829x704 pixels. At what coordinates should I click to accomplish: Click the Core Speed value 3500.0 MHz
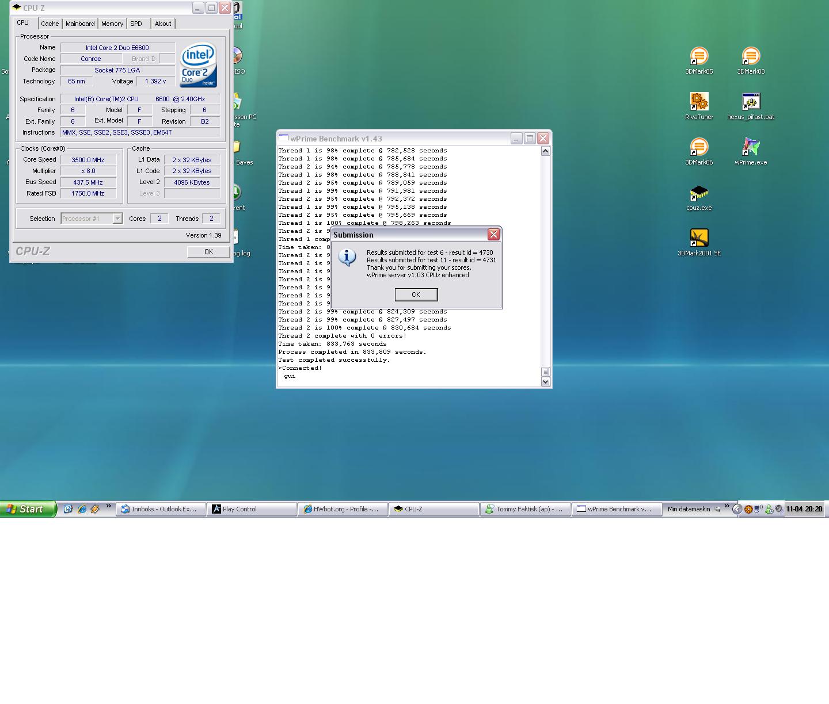[88, 160]
